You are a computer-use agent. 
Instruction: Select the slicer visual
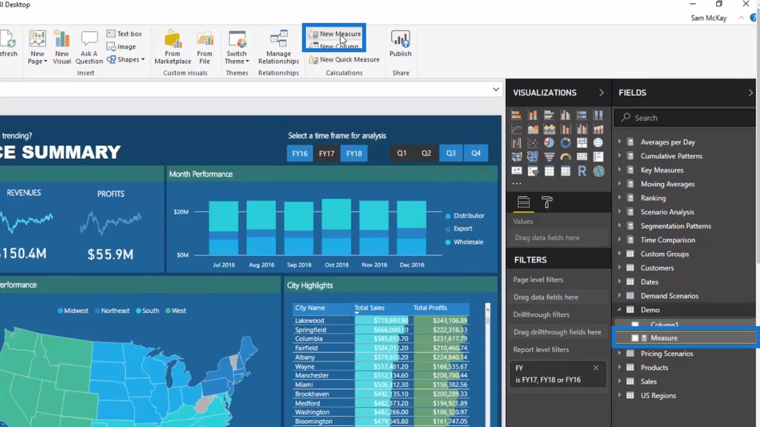533,171
